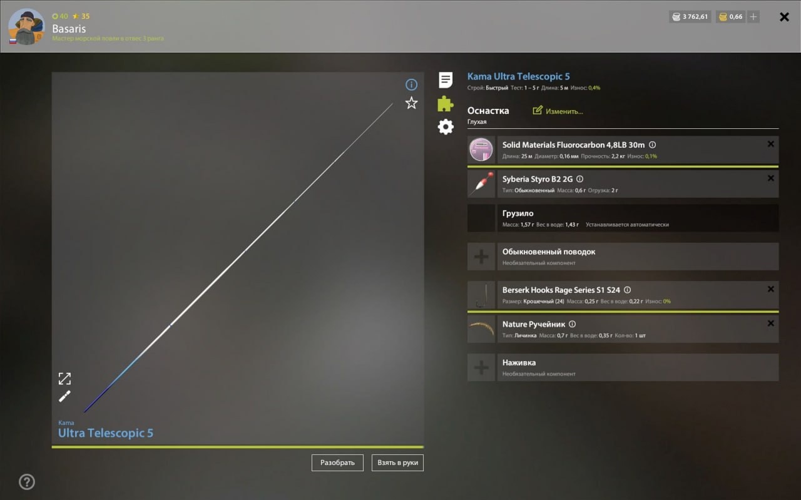Screen dimensions: 801x500
Task: Click the rod info icon in preview
Action: (411, 84)
